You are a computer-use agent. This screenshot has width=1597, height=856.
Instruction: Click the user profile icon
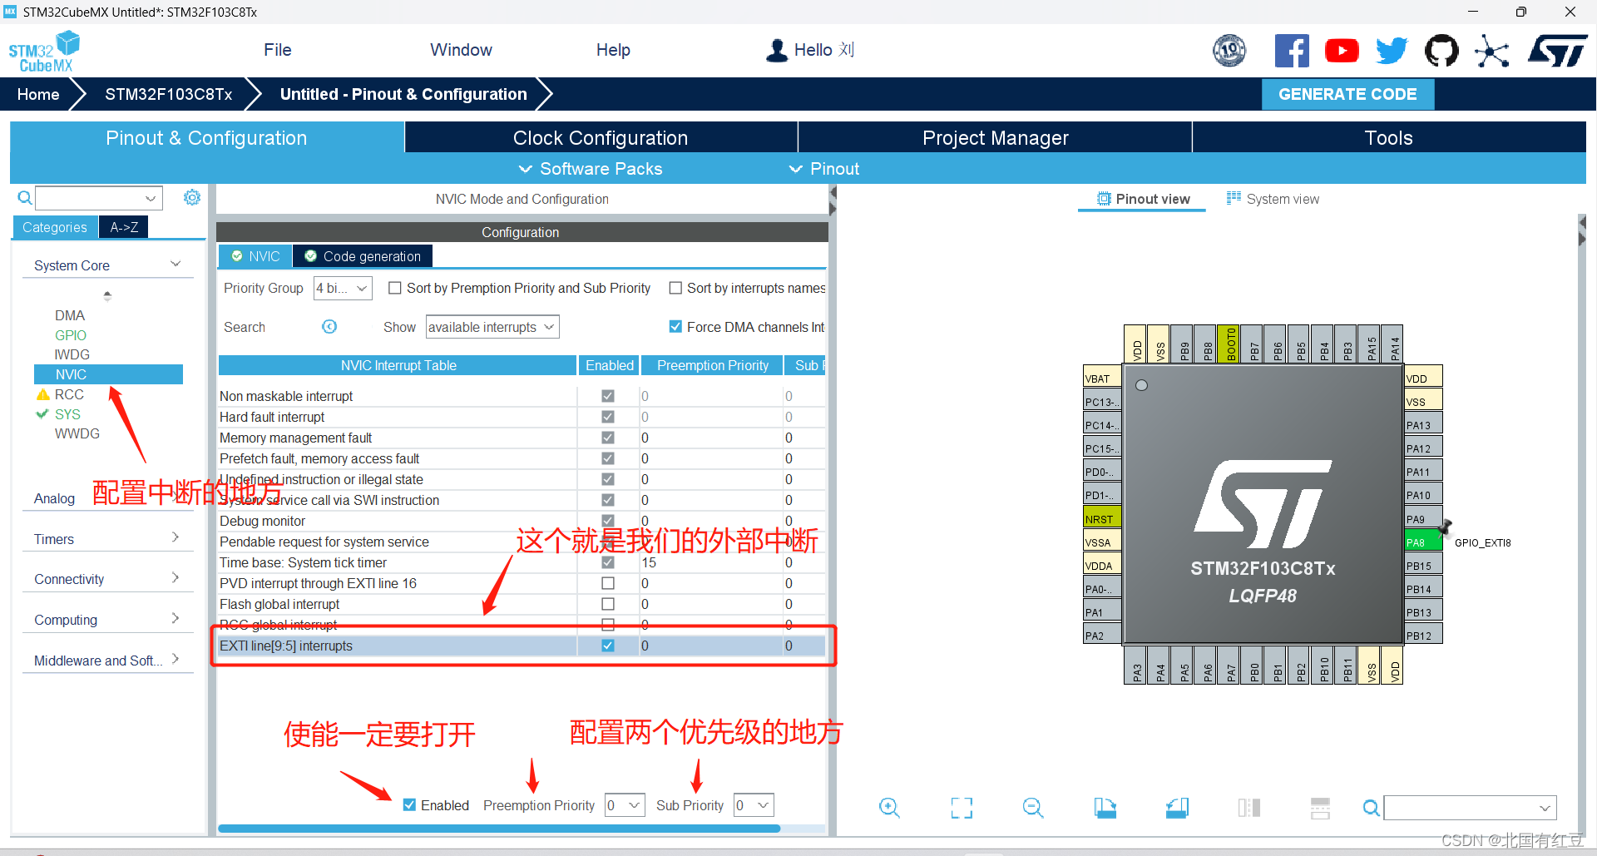tap(777, 51)
